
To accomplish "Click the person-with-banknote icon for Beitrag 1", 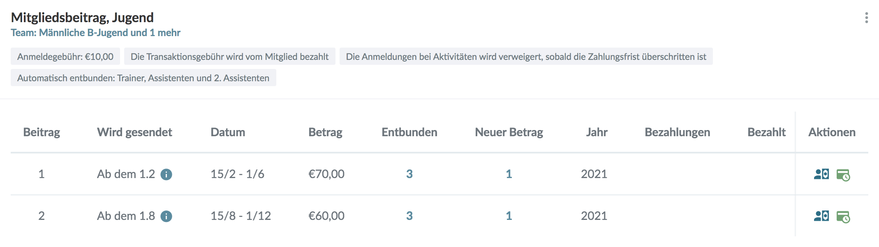I will coord(821,174).
